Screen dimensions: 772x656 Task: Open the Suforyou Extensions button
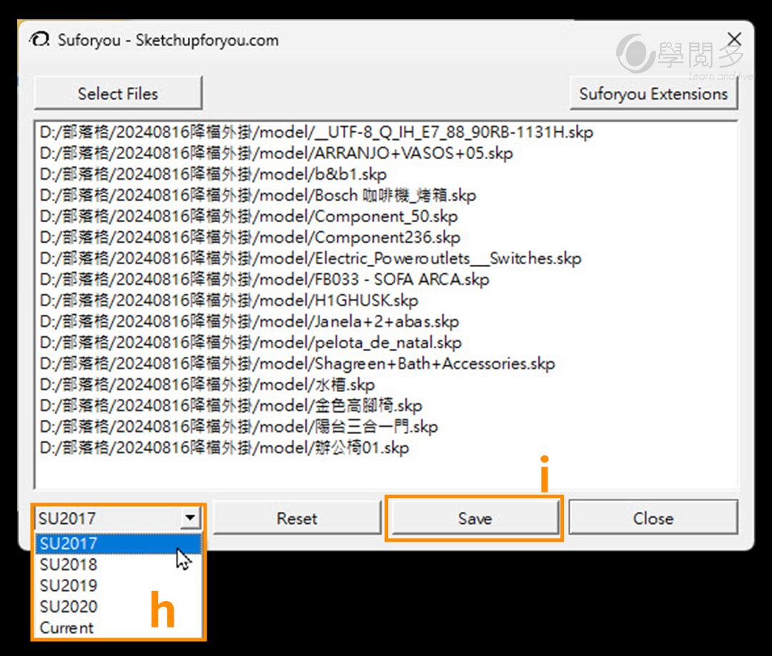pos(653,93)
